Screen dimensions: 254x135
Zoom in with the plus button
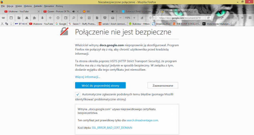[x=134, y=18]
